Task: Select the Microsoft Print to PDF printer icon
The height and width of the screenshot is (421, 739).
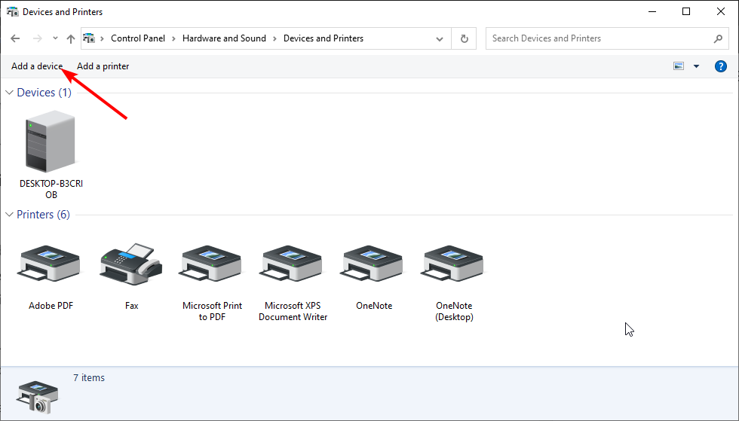Action: click(x=210, y=264)
